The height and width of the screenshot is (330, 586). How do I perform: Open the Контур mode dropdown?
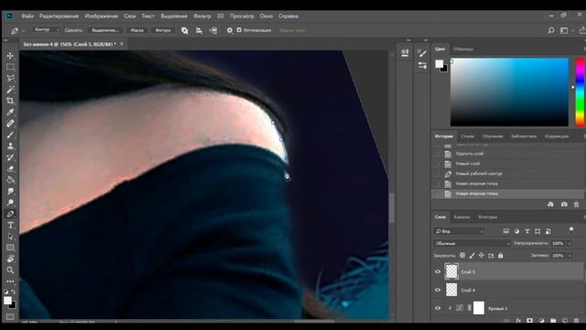tap(47, 29)
